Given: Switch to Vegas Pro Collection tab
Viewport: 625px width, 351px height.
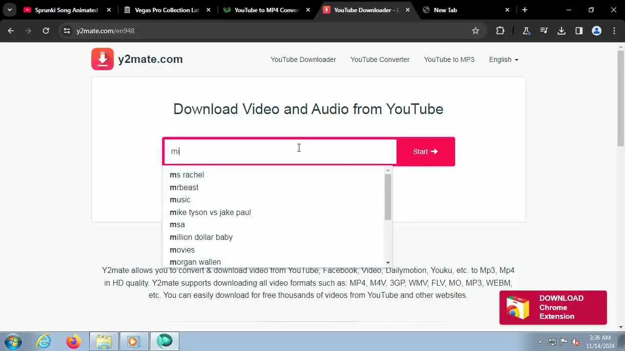Looking at the screenshot, I should [161, 10].
